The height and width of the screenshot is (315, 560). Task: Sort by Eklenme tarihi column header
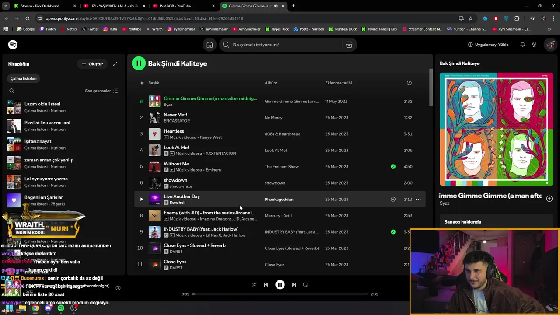(x=339, y=83)
